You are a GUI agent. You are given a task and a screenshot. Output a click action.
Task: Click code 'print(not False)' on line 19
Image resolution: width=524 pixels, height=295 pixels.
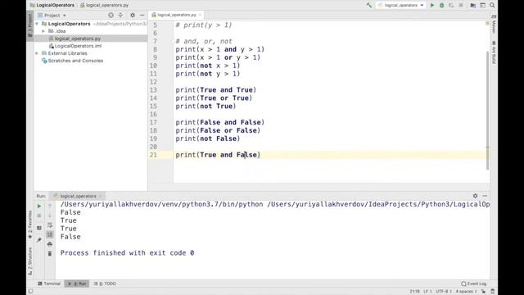tap(207, 138)
